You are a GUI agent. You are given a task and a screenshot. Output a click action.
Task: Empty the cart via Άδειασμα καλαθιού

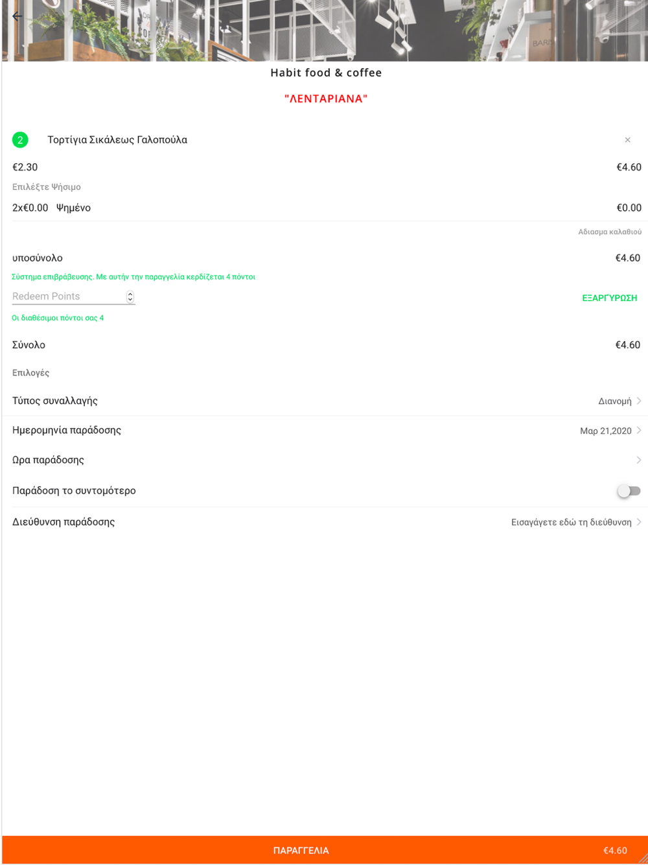(609, 231)
